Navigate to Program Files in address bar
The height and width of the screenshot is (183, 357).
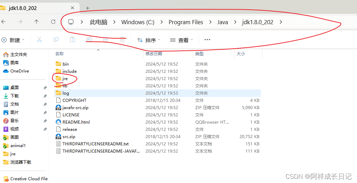pyautogui.click(x=186, y=22)
